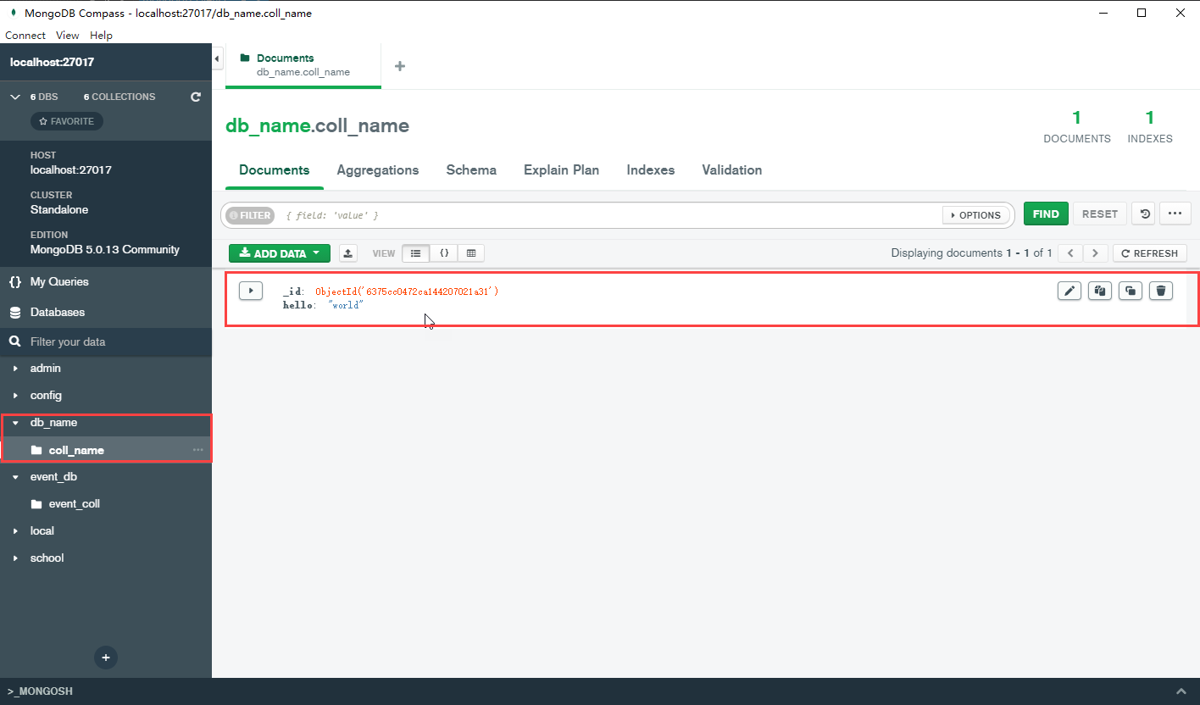This screenshot has height=705, width=1200.
Task: Switch to the Schema tab
Action: (471, 170)
